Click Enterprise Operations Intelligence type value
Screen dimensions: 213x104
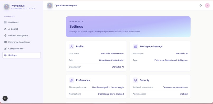171,60
